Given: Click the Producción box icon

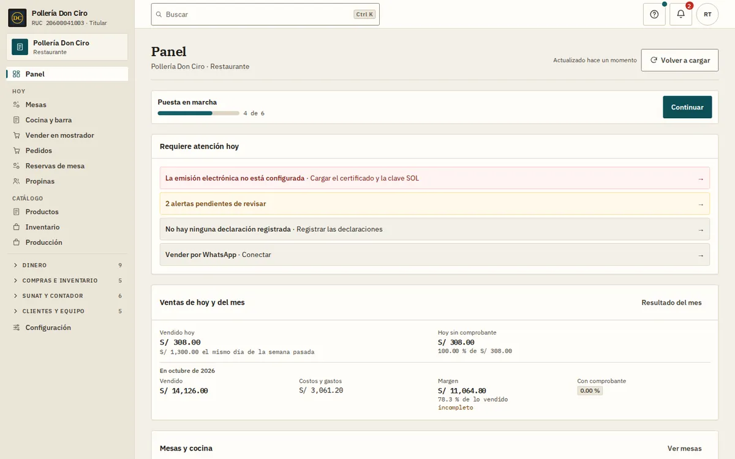Looking at the screenshot, I should (x=17, y=242).
